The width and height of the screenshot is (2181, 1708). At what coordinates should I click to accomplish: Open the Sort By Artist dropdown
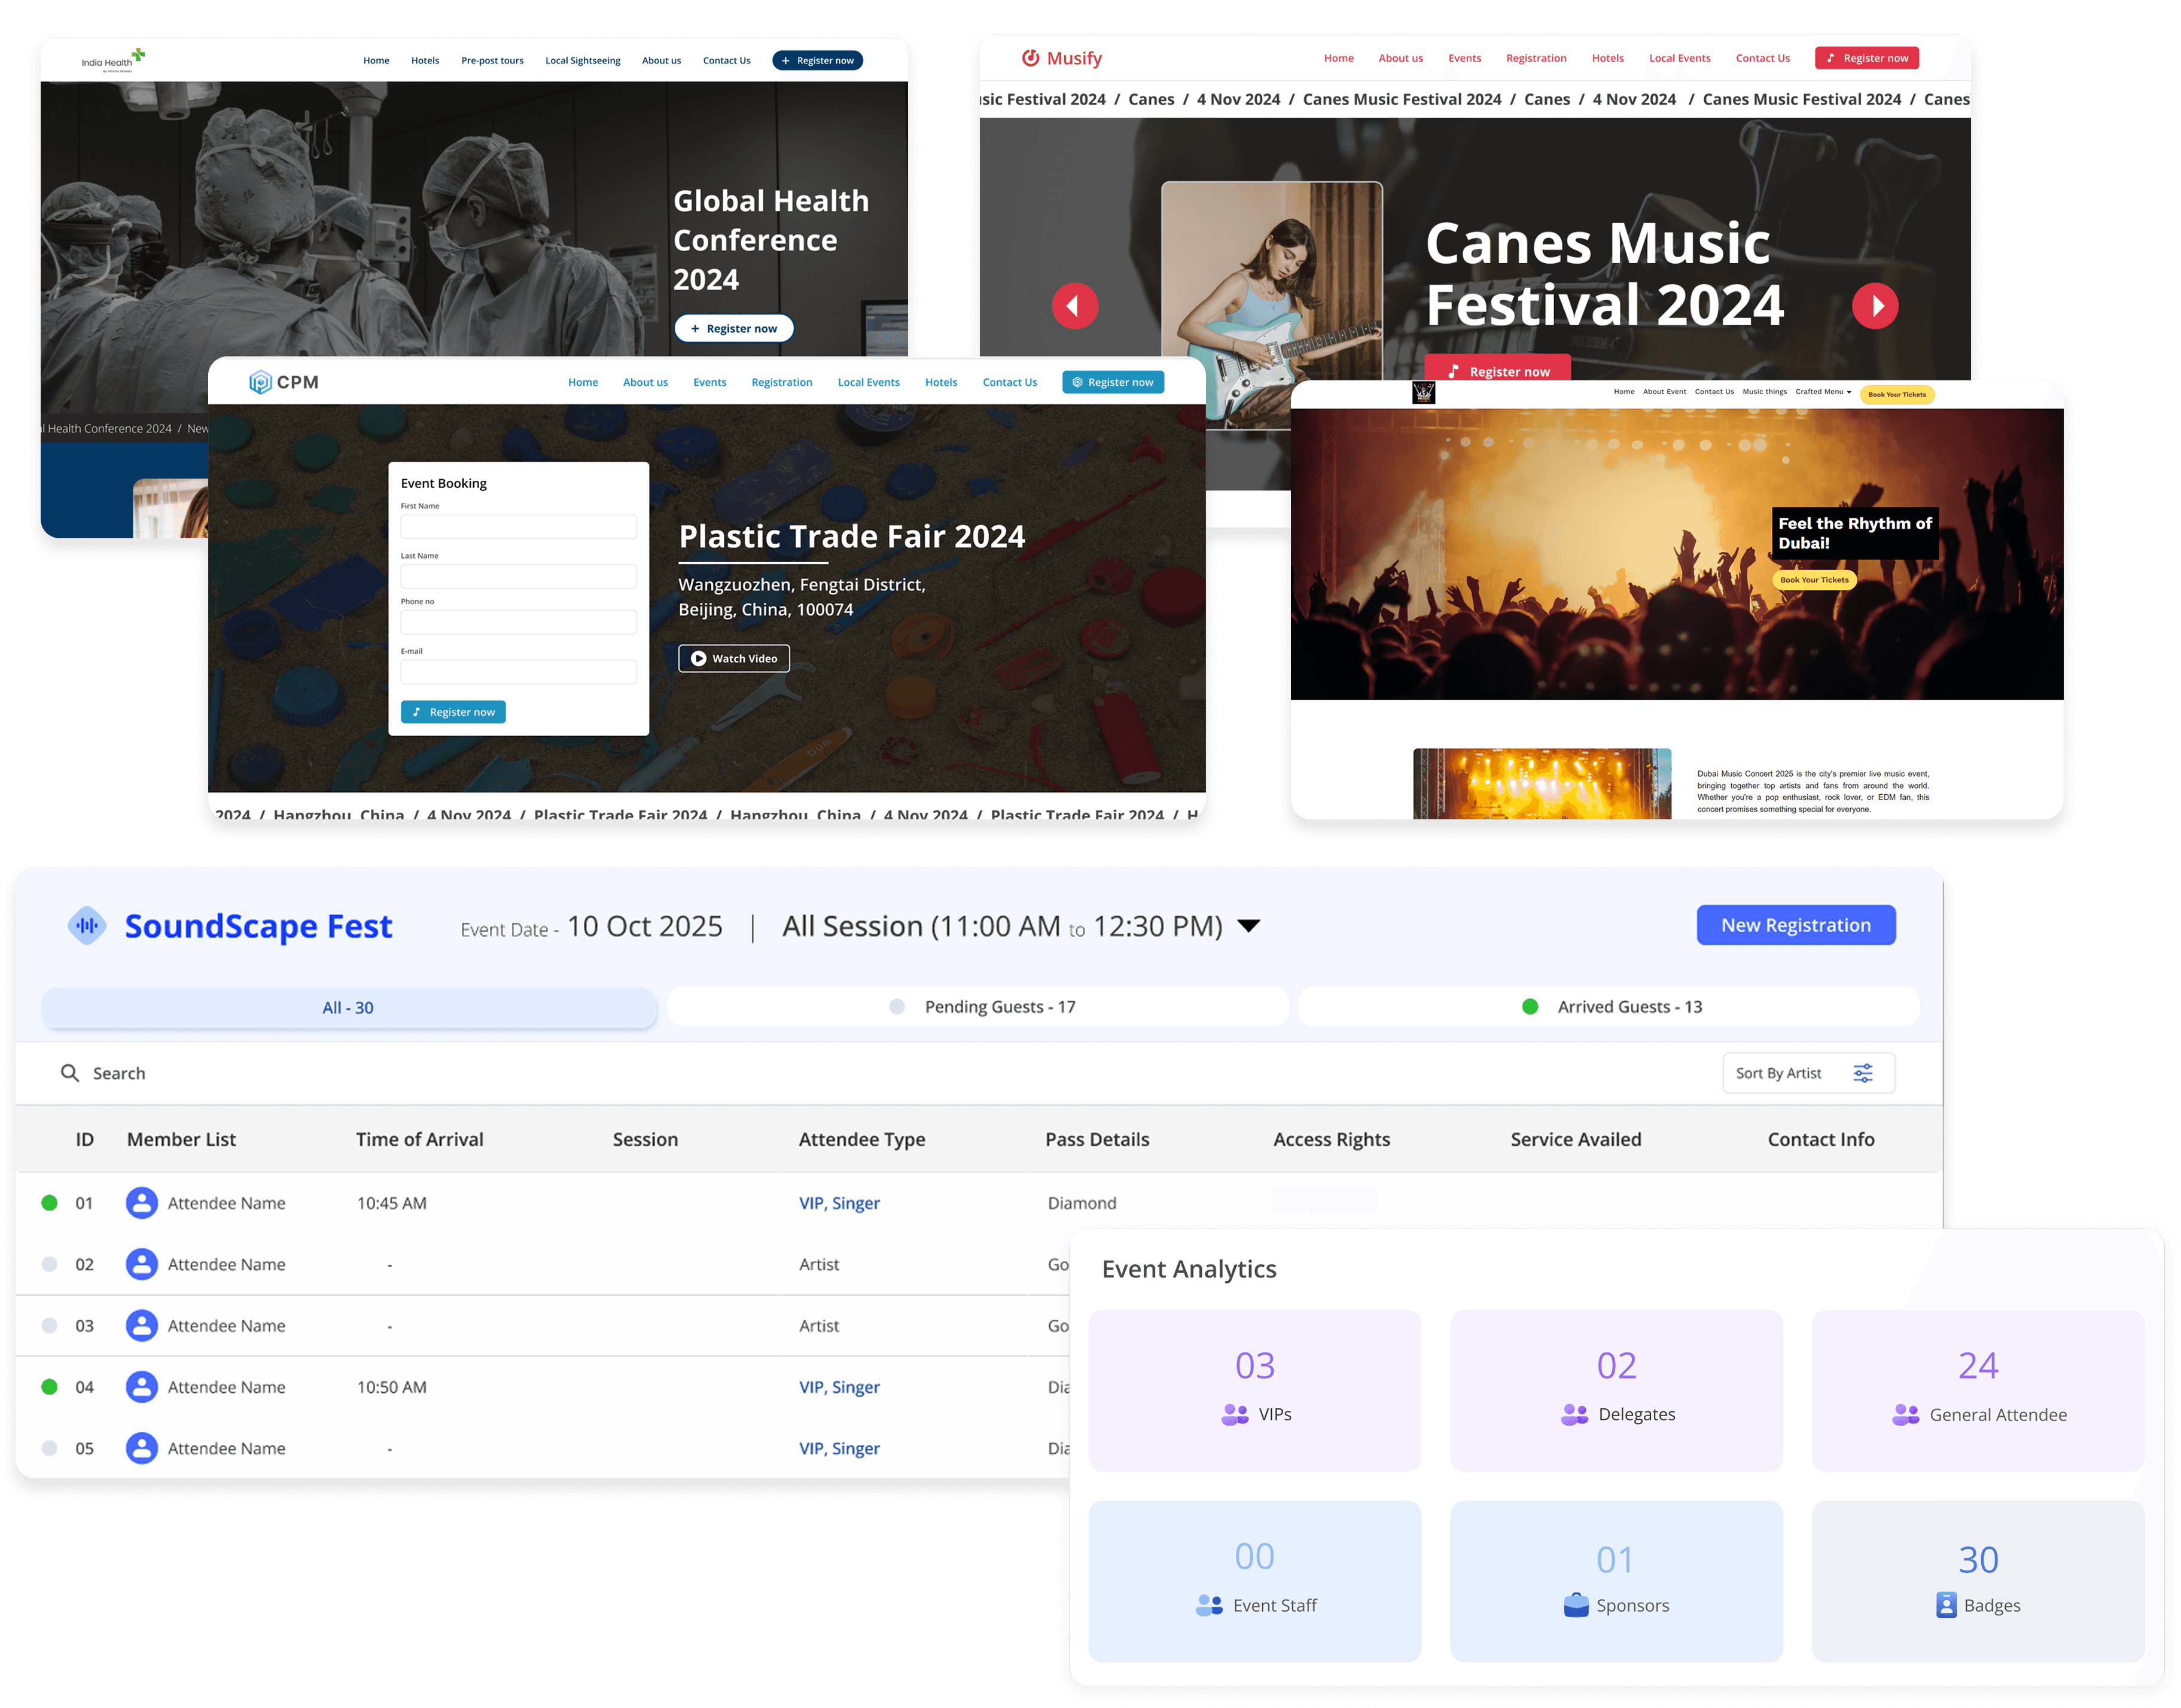coord(1808,1073)
